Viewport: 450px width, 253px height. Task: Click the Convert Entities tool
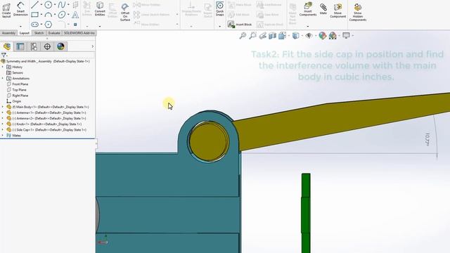[100, 9]
